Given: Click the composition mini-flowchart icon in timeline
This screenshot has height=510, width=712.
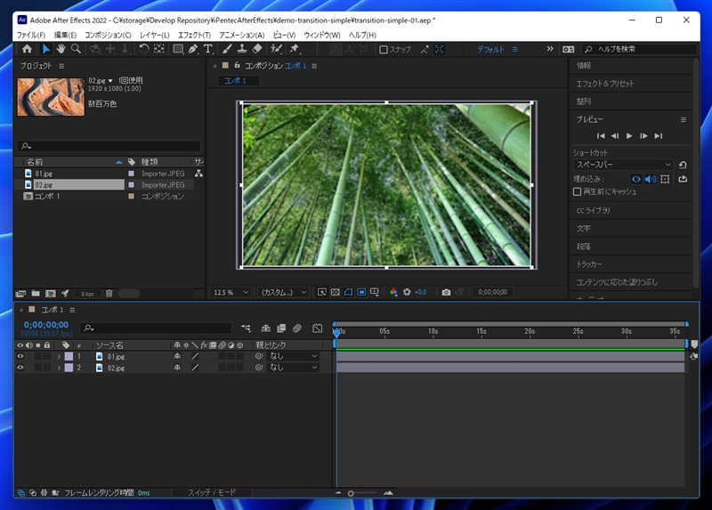Looking at the screenshot, I should click(246, 328).
